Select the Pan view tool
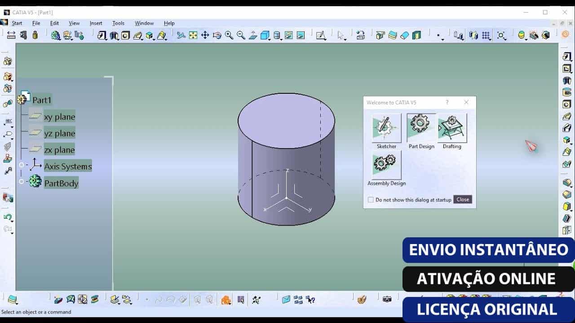The image size is (575, 323). click(x=205, y=35)
